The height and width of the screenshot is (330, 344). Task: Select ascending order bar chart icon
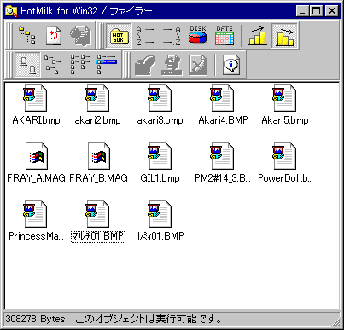coord(258,36)
